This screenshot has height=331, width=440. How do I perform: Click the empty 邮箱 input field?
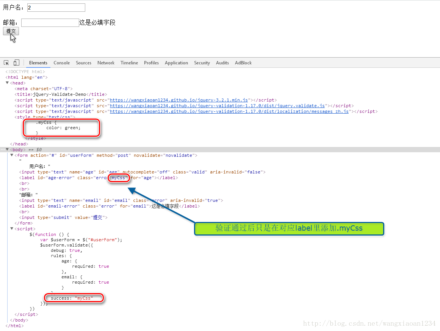click(x=50, y=23)
